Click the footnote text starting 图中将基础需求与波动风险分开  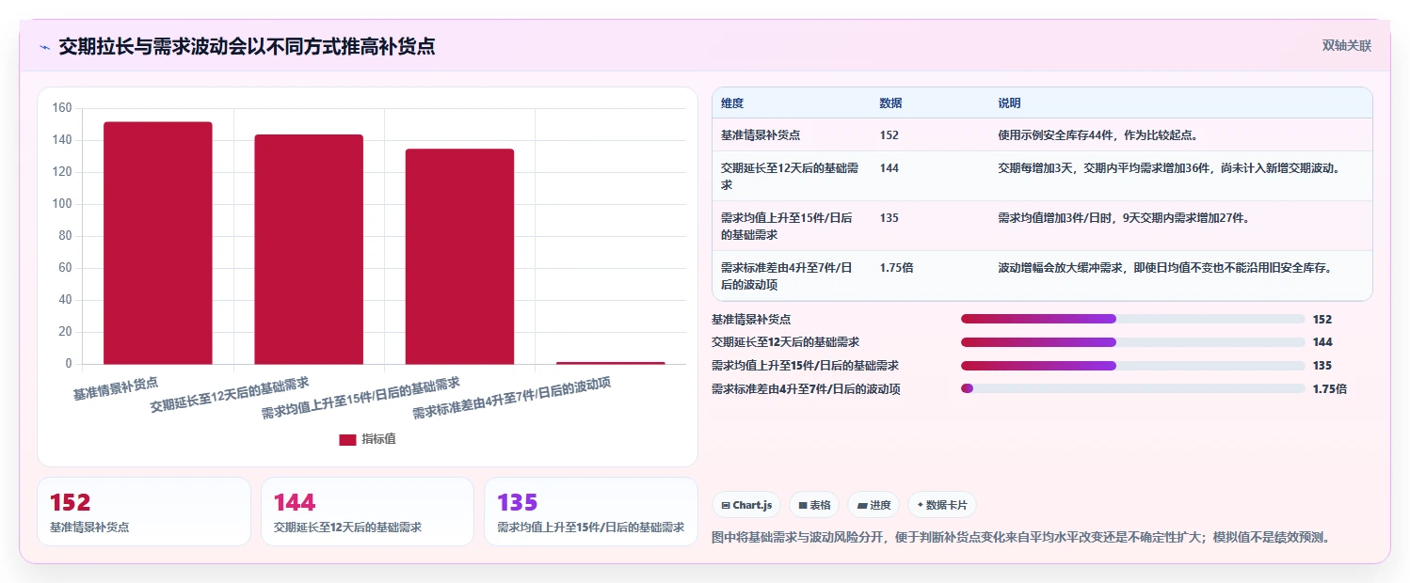1021,537
